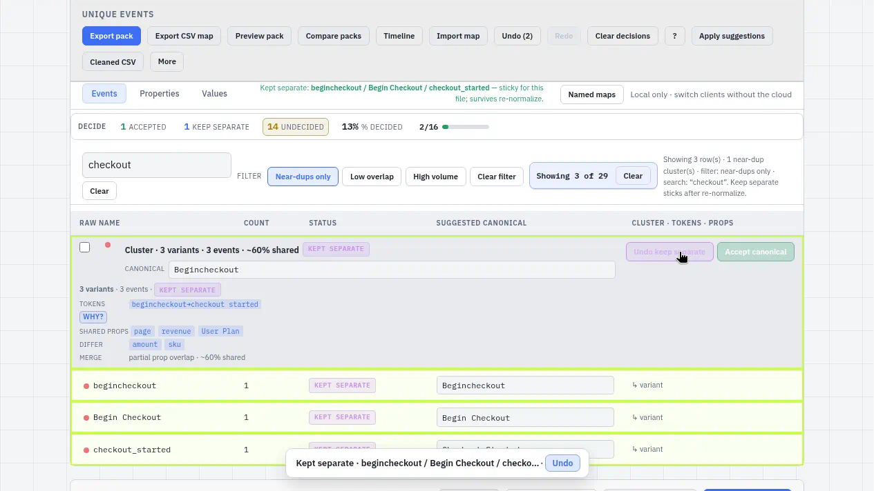Click the 2/16 decision progress bar
Image resolution: width=874 pixels, height=491 pixels.
[466, 127]
